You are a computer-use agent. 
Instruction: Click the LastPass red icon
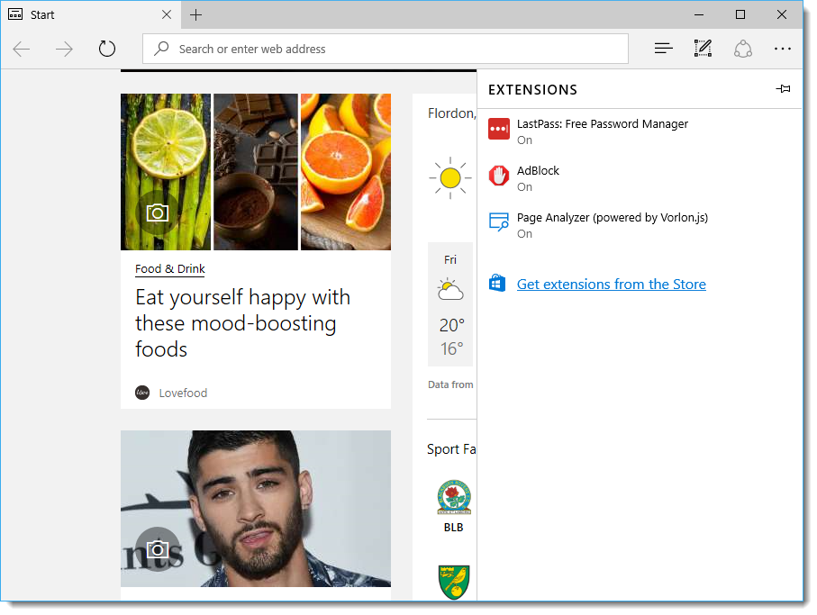498,130
